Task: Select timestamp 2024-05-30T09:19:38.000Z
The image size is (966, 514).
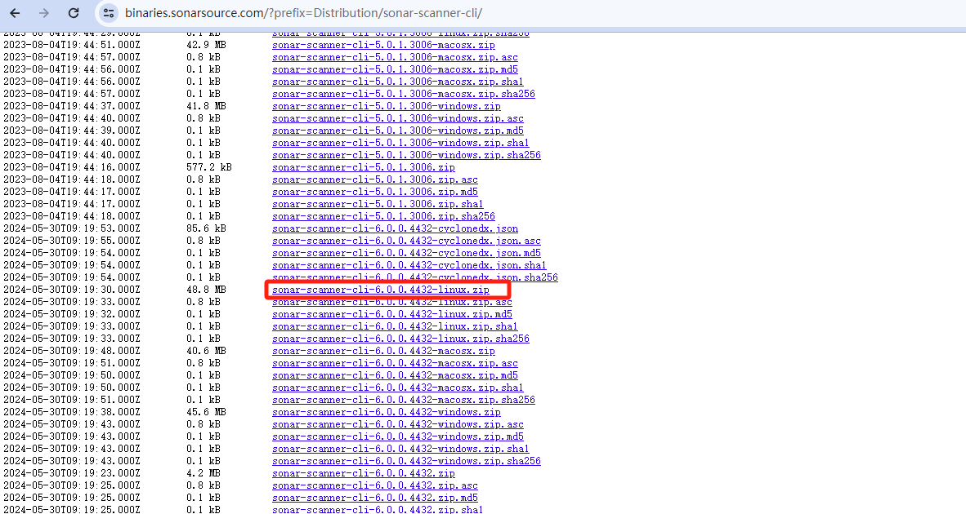Action: [x=72, y=413]
